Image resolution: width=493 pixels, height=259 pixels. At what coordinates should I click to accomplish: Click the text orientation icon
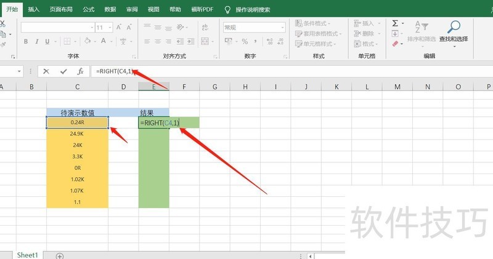[181, 27]
